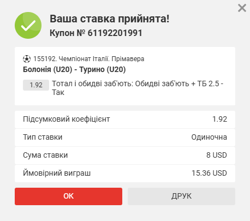This screenshot has height=221, width=250.
Task: Click the soccer ball sport icon
Action: tap(27, 59)
